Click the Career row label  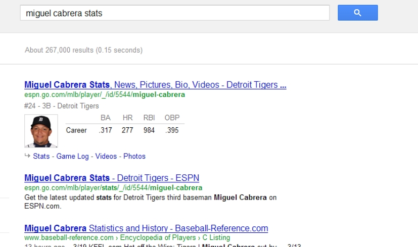(x=76, y=130)
